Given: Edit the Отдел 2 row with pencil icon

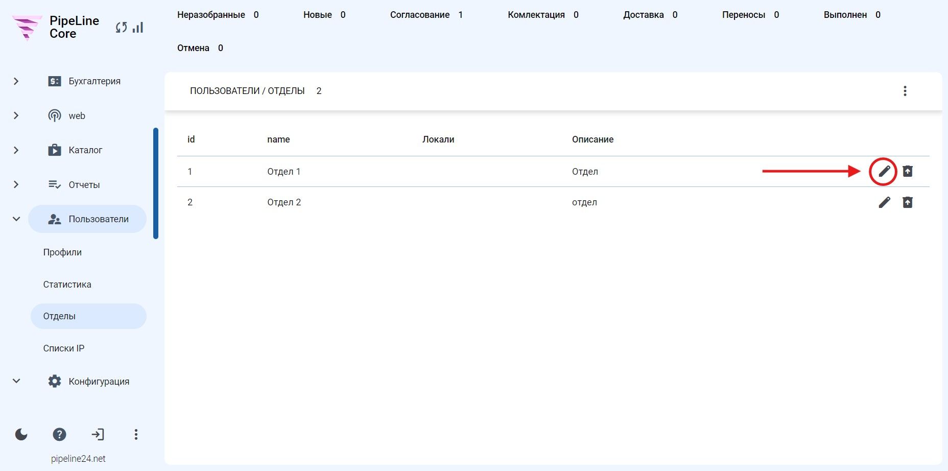Looking at the screenshot, I should click(884, 202).
